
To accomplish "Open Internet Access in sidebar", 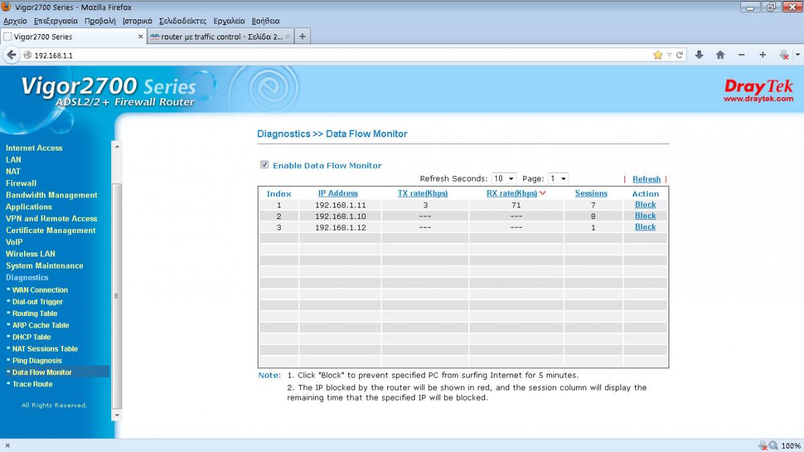I will pos(34,148).
